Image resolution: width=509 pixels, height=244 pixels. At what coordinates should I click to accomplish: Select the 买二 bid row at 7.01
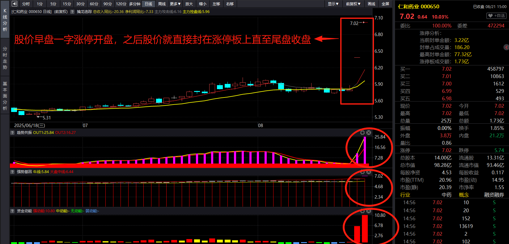point(452,77)
